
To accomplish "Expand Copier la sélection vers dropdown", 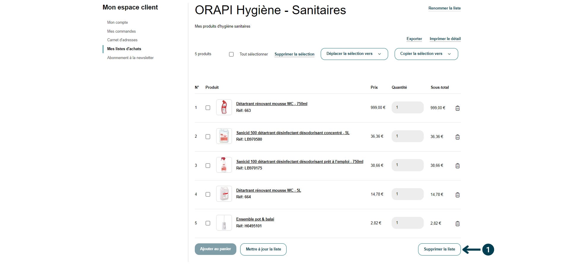I will tap(426, 54).
